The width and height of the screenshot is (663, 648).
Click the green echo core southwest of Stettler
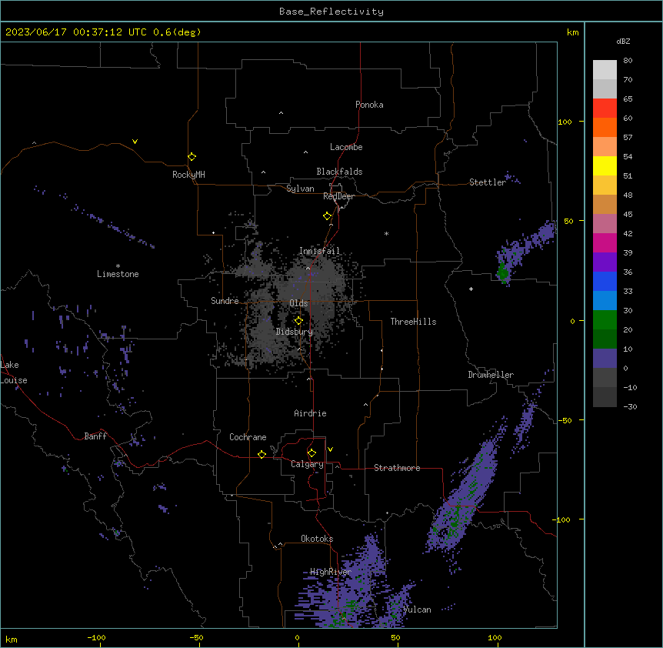coord(503,271)
